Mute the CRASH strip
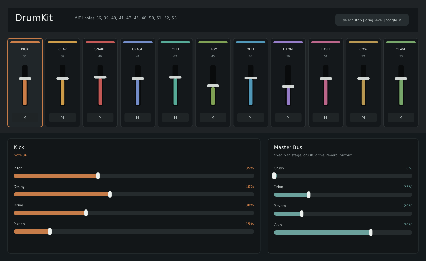This screenshot has height=261, width=426. [x=138, y=117]
